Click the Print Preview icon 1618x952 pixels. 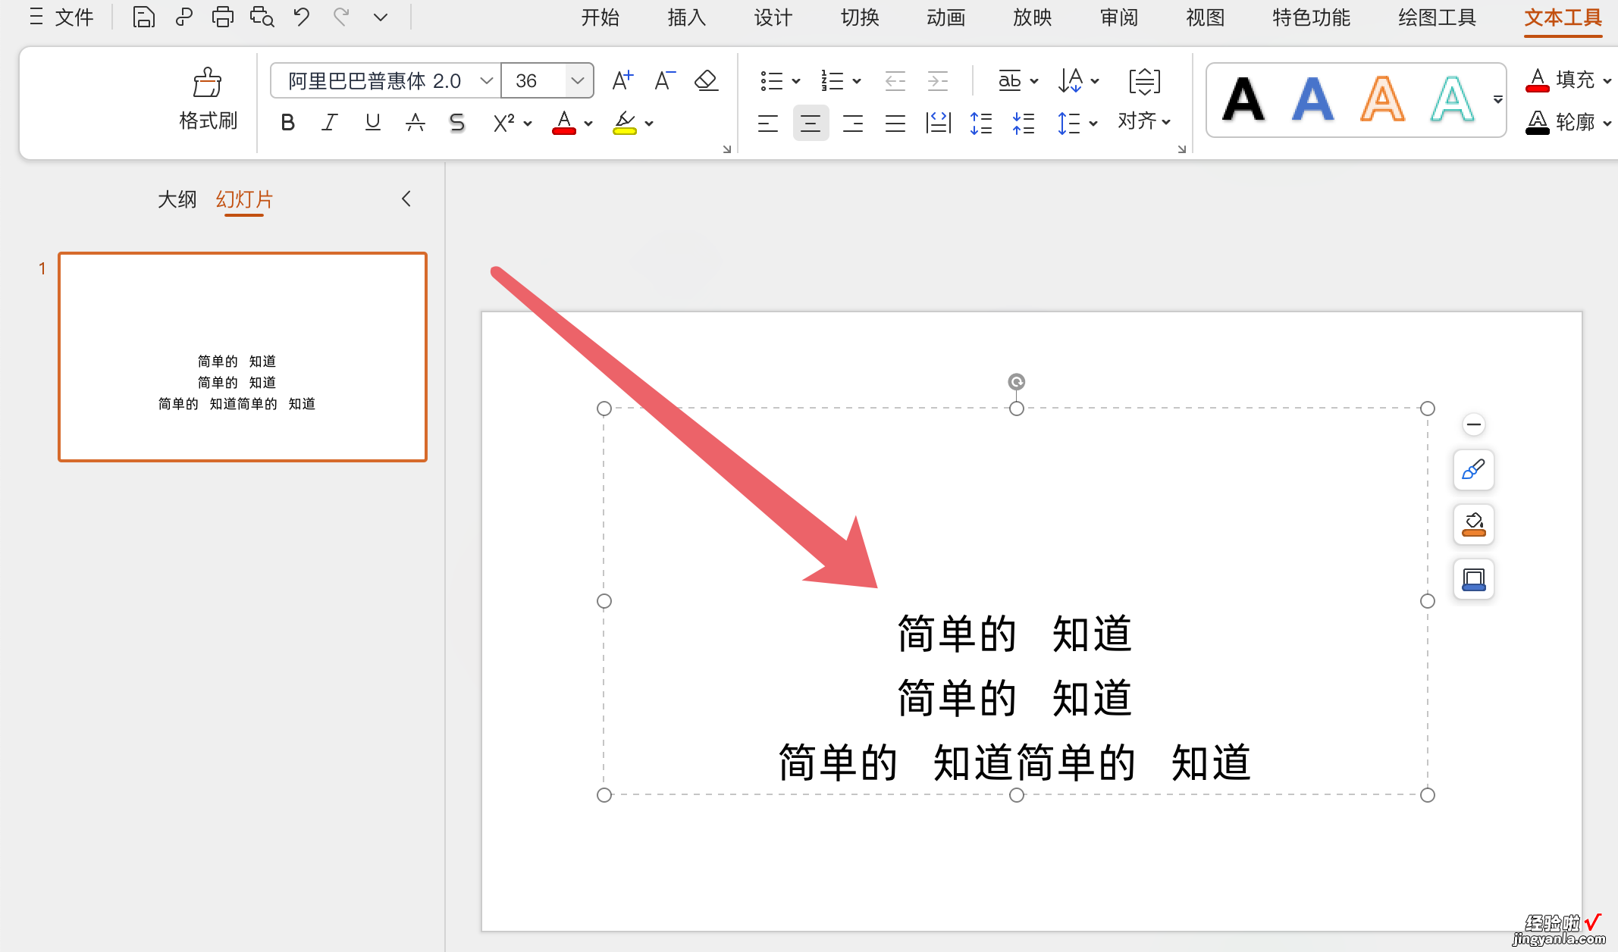point(262,17)
